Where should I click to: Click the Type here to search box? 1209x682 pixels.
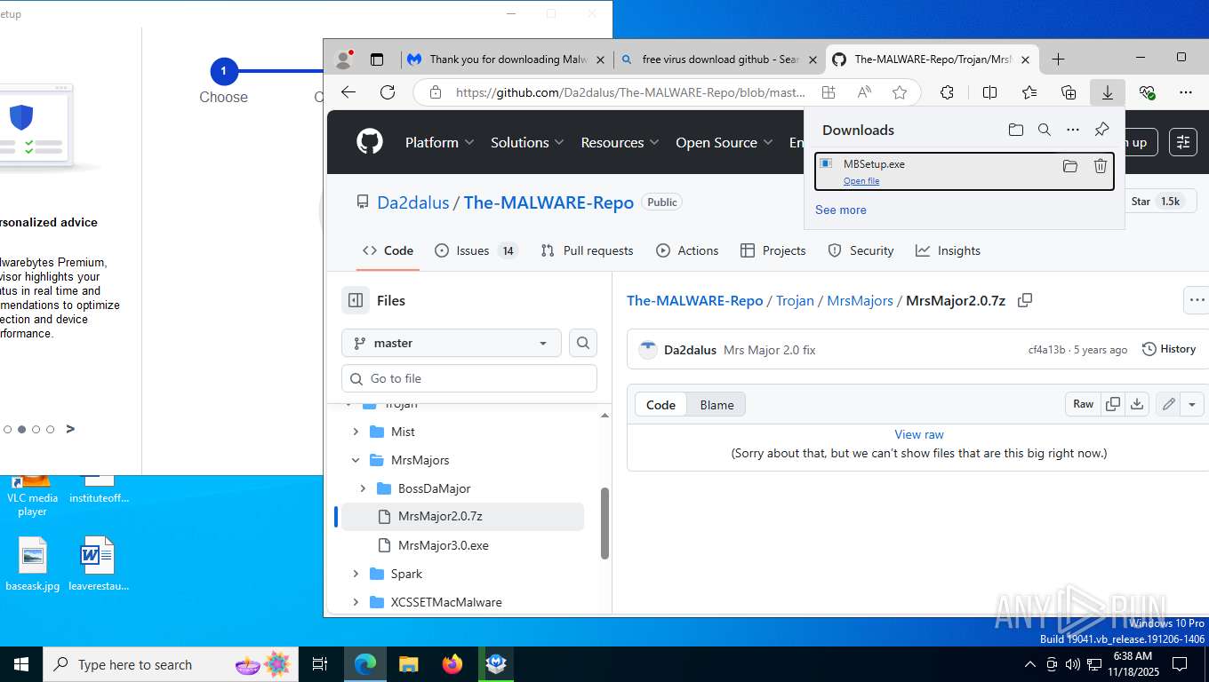click(171, 664)
